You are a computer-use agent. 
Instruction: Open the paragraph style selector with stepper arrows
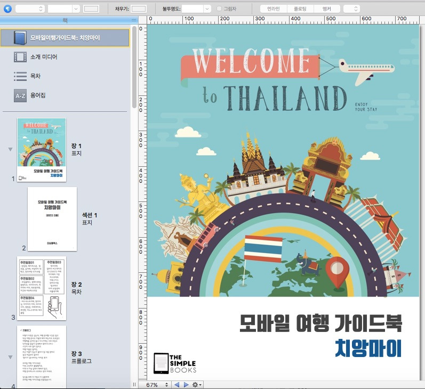(30, 9)
